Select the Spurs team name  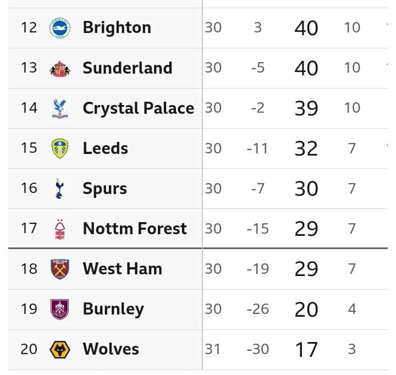[105, 188]
